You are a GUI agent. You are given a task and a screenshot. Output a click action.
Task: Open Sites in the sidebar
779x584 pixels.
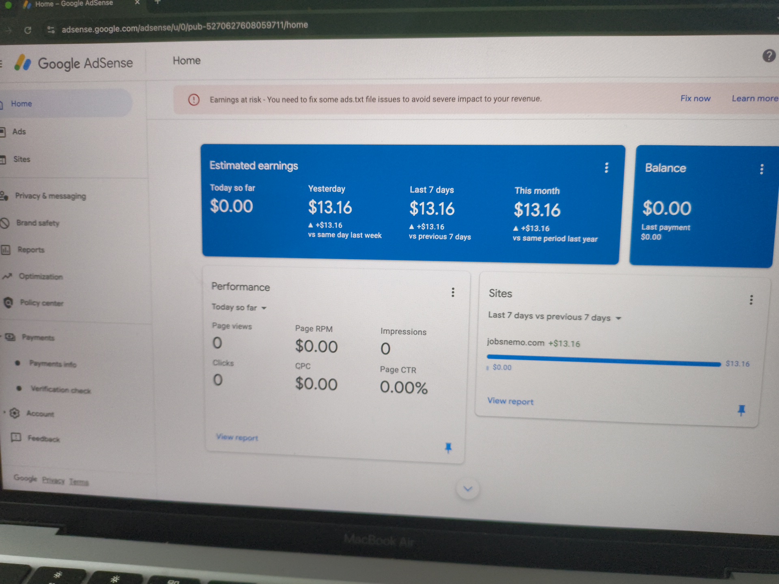coord(22,159)
